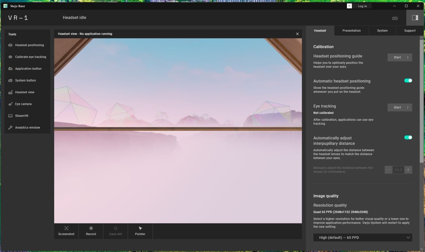Screen dimensions: 425x252
Task: Start recording with the Record button
Action: [x=91, y=231]
